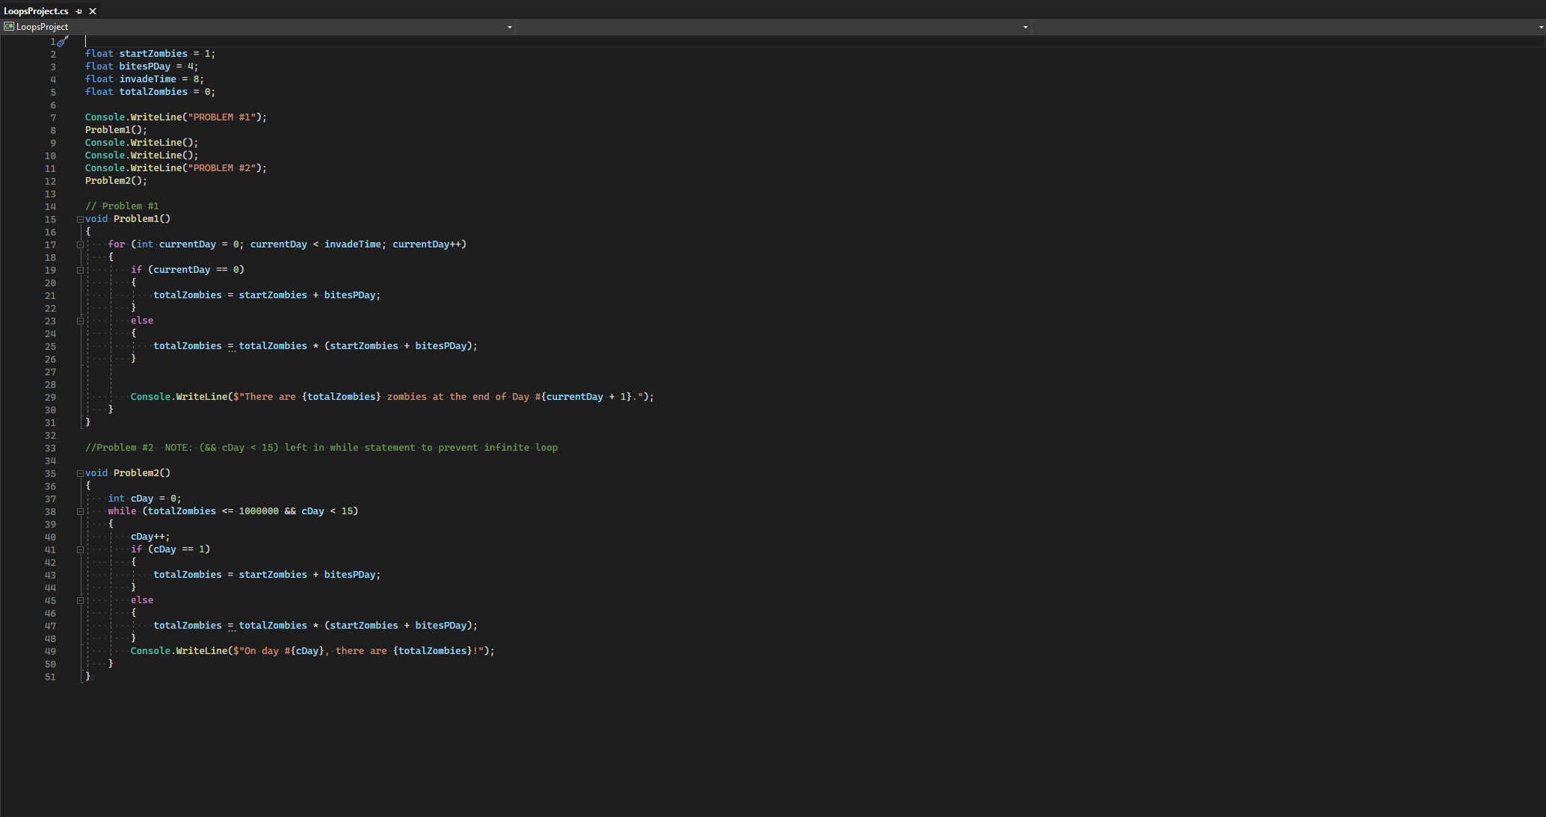Image resolution: width=1546 pixels, height=817 pixels.
Task: Click the screwdriver quick actions icon on line 1
Action: pos(63,42)
